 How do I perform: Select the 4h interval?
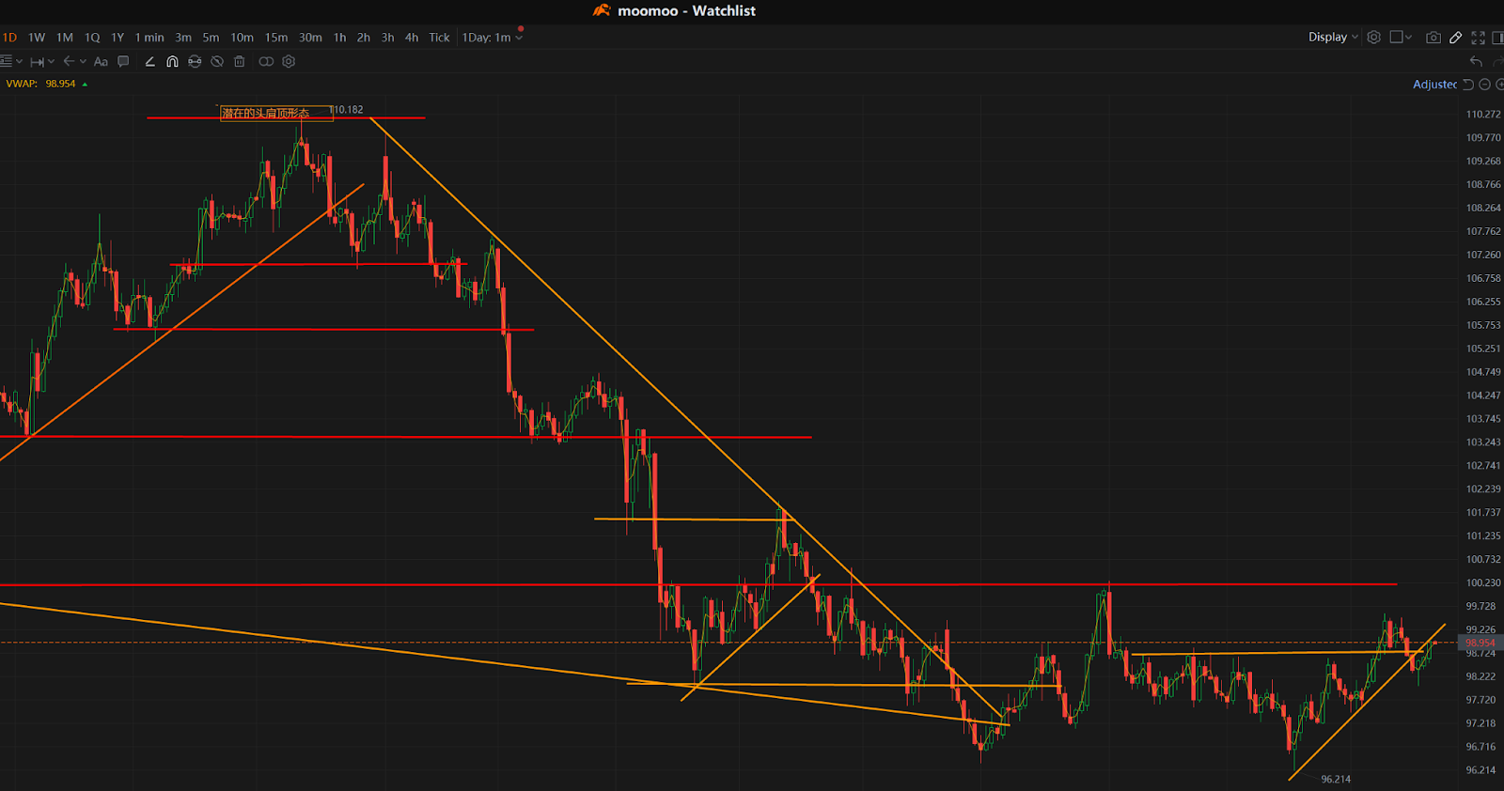412,38
